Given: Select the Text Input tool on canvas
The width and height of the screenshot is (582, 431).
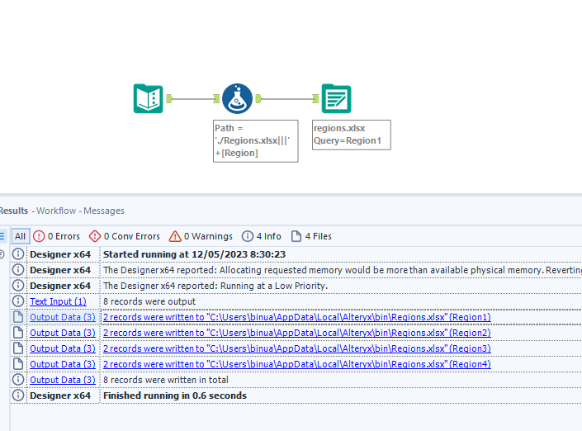Looking at the screenshot, I should [x=148, y=98].
